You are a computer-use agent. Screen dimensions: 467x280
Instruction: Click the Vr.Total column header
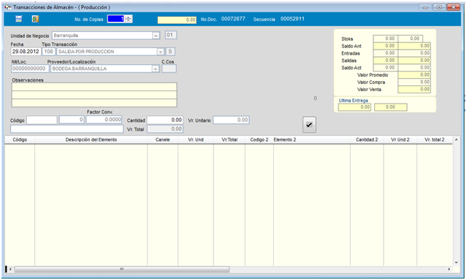[229, 140]
